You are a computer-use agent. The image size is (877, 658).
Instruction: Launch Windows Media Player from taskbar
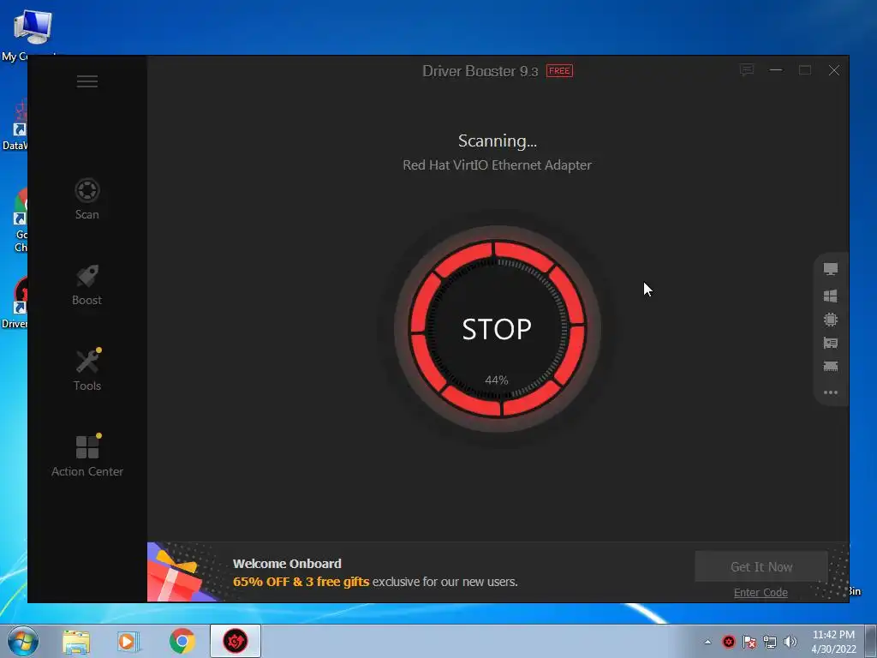128,641
